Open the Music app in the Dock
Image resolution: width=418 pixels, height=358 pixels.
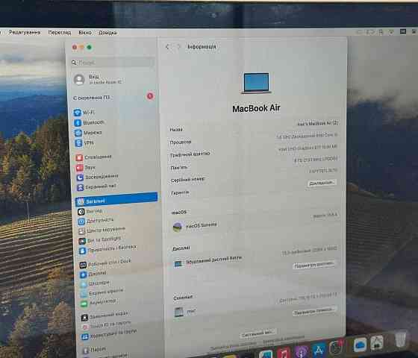[284, 354]
